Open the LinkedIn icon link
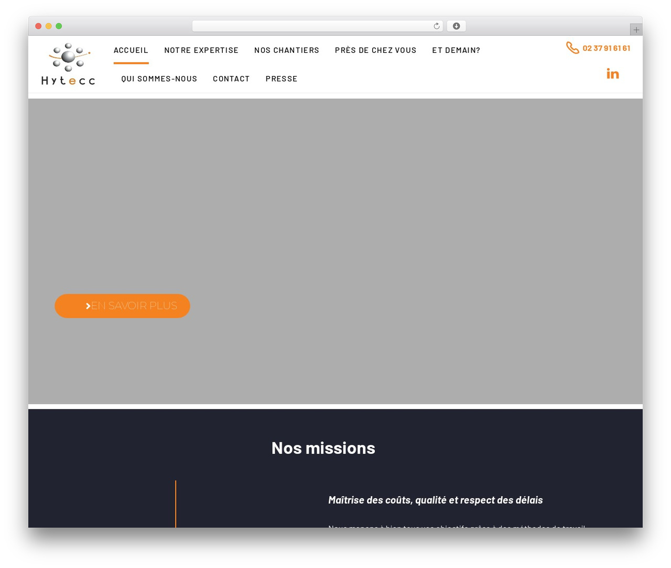Viewport: 671px width, 568px height. coord(613,74)
